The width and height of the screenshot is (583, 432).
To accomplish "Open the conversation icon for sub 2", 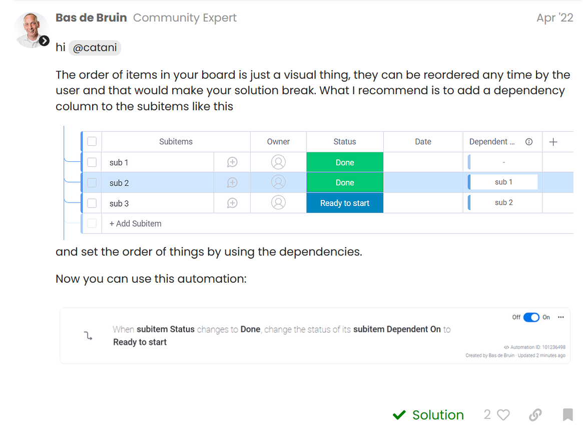I will [x=232, y=182].
